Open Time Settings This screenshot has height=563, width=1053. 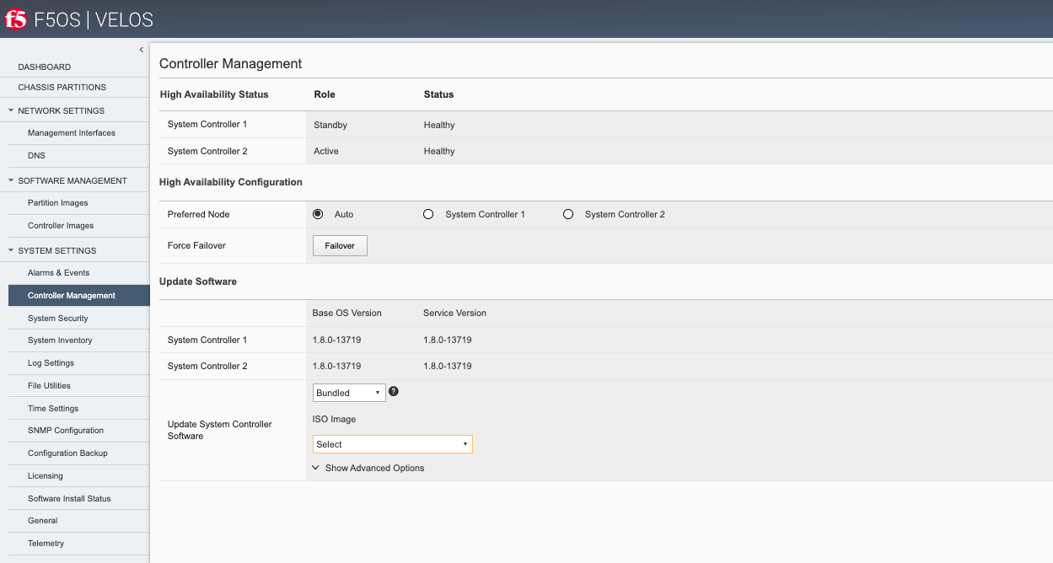tap(53, 408)
